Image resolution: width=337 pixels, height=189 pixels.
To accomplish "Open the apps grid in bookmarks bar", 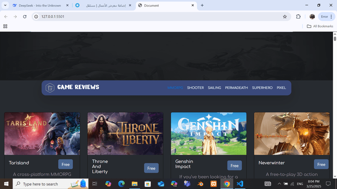I will point(5,26).
